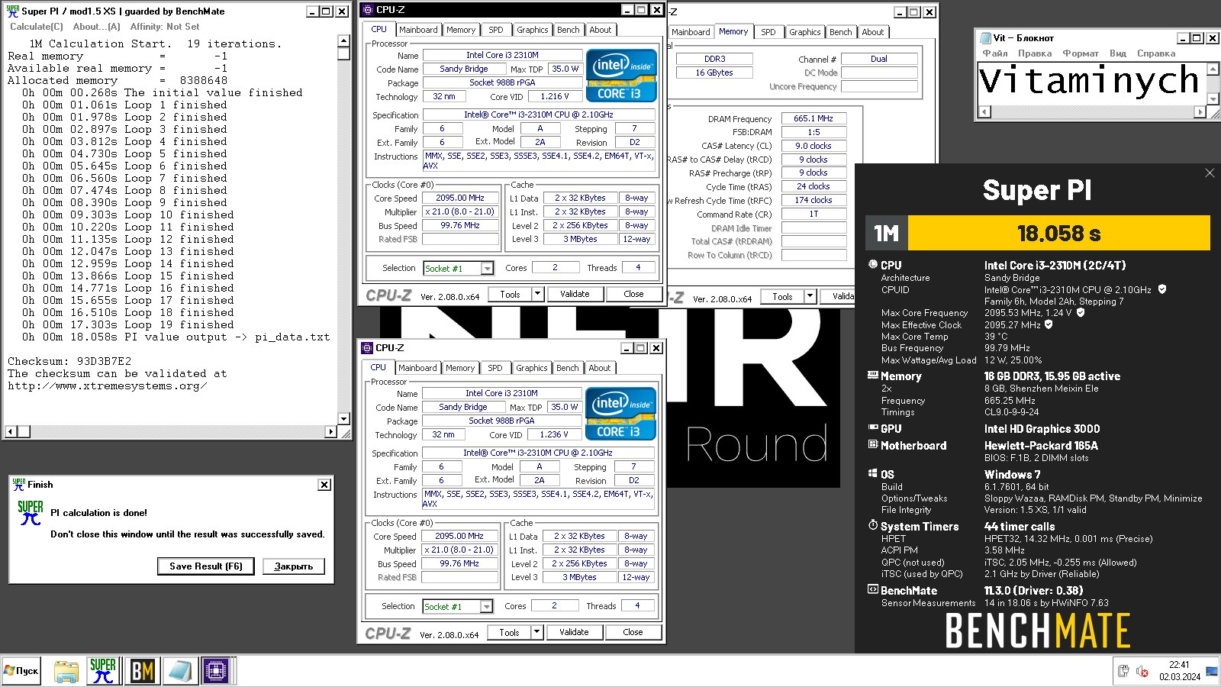Open the Пуск start button
The image size is (1221, 687).
(21, 671)
